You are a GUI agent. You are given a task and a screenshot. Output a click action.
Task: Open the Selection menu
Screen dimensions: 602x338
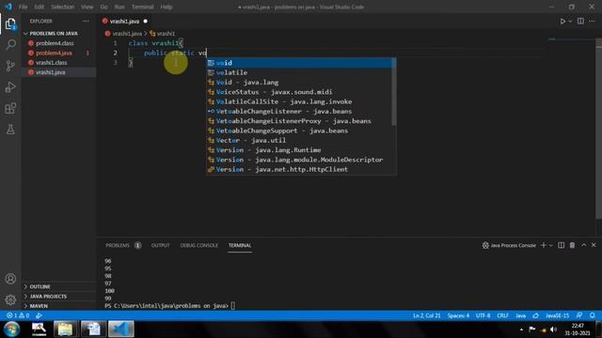62,7
